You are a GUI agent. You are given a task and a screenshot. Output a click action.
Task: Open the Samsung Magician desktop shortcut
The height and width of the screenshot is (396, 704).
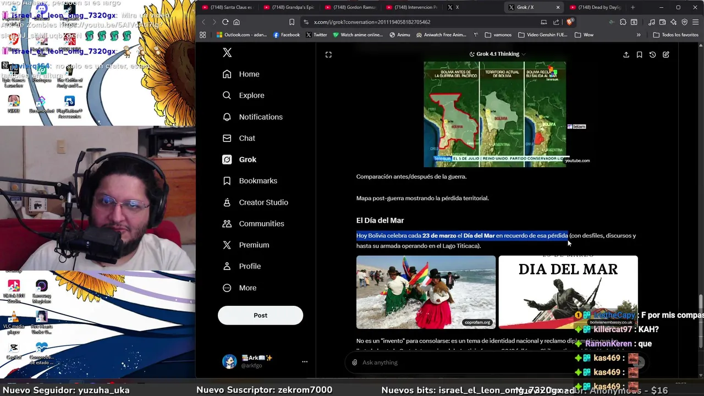tap(41, 291)
